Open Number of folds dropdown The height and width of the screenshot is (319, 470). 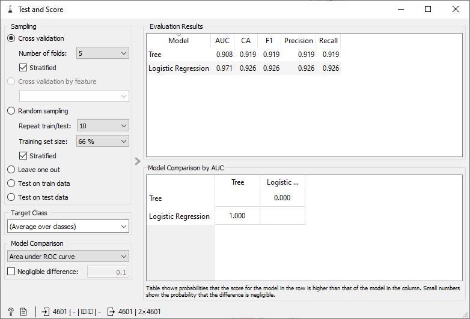tap(103, 53)
